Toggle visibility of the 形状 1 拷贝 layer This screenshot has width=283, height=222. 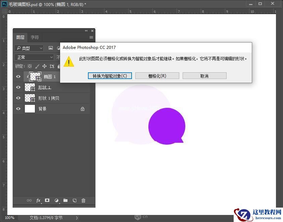18,98
